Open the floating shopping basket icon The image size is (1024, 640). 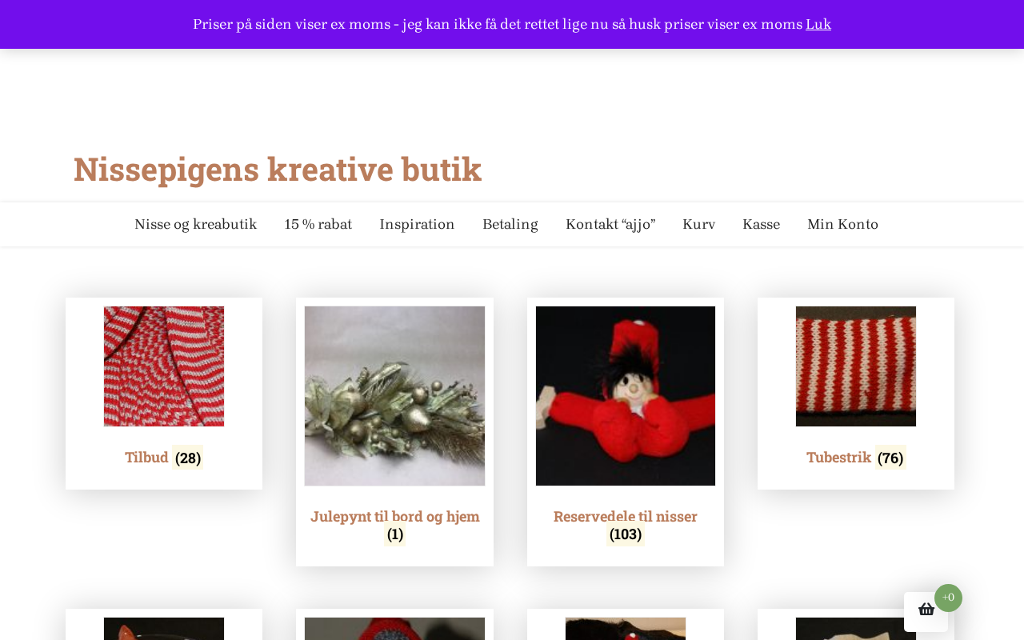pyautogui.click(x=926, y=611)
